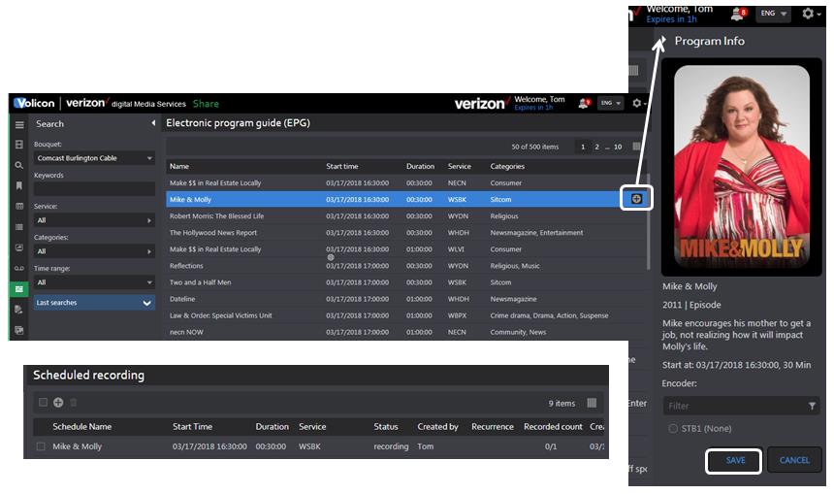Open the tape recordings icon in sidebar
This screenshot has height=494, width=834.
click(x=19, y=268)
